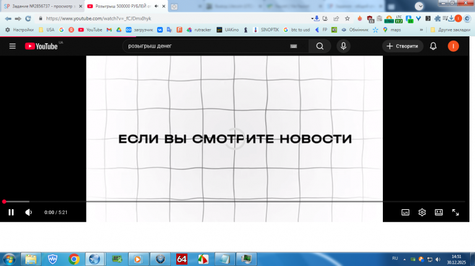Open the 'btc to usd' bookmark
This screenshot has width=475, height=266.
pyautogui.click(x=296, y=30)
